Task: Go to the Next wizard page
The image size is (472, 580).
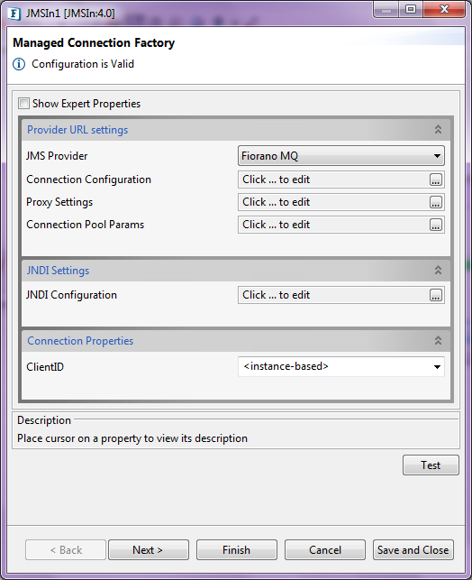Action: (x=148, y=550)
